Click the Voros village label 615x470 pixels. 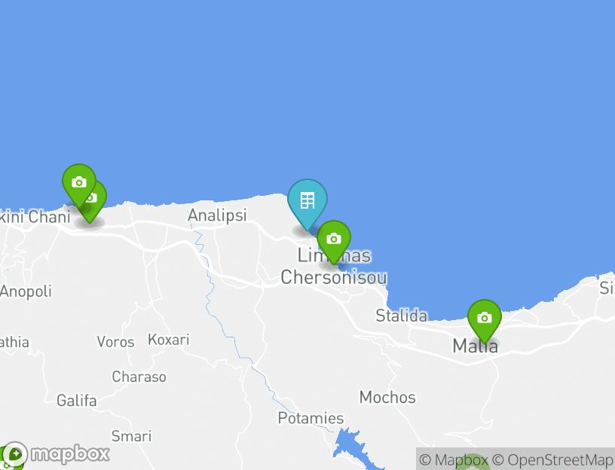[x=116, y=342]
